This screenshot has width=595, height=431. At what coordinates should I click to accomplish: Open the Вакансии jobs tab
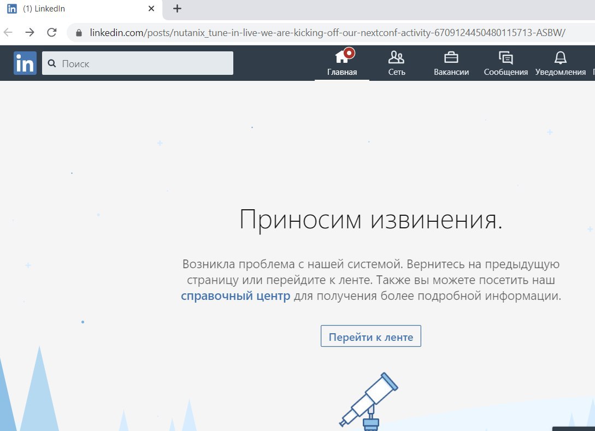(x=451, y=63)
